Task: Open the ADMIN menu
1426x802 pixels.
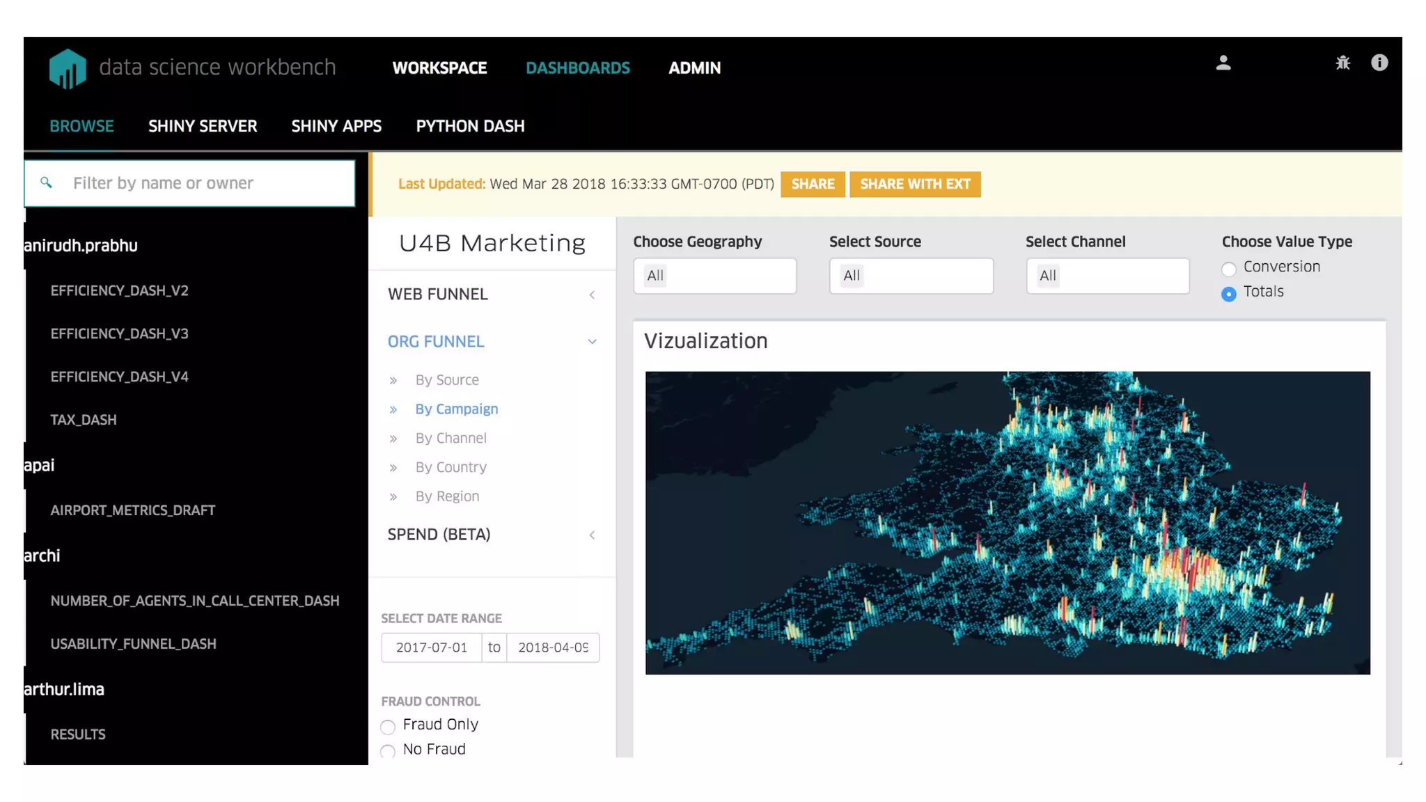Action: (694, 68)
